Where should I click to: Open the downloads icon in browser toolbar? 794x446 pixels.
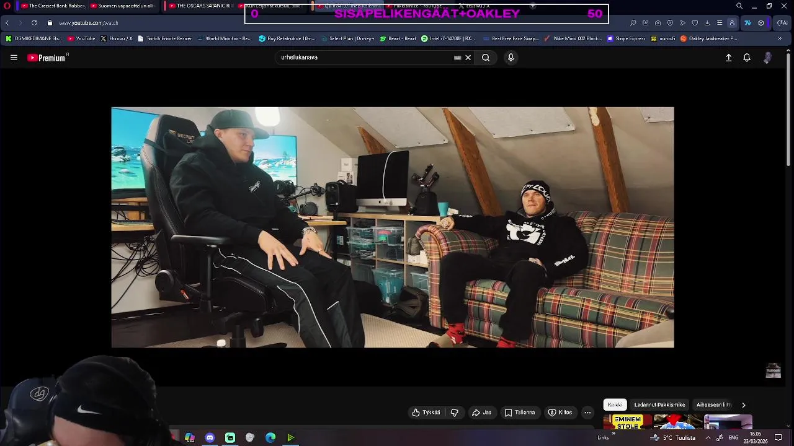pyautogui.click(x=707, y=23)
